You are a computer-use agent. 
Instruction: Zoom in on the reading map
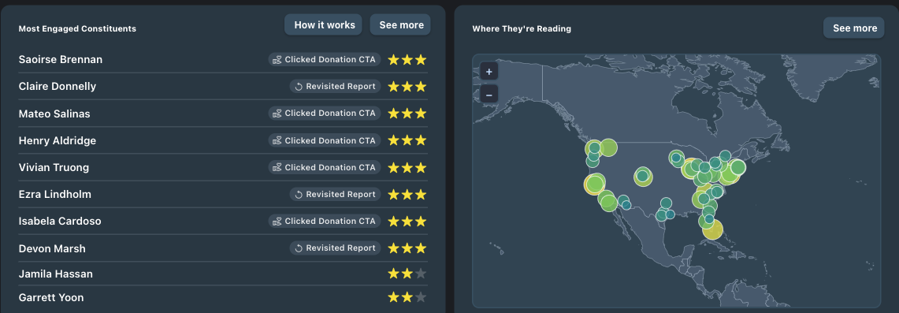pyautogui.click(x=489, y=72)
